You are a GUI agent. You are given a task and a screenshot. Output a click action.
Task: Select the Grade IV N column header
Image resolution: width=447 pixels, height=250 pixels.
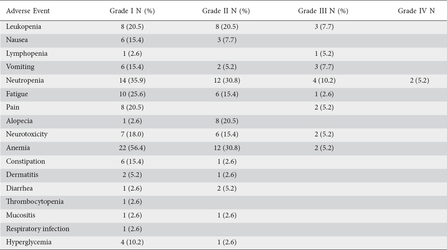point(416,11)
